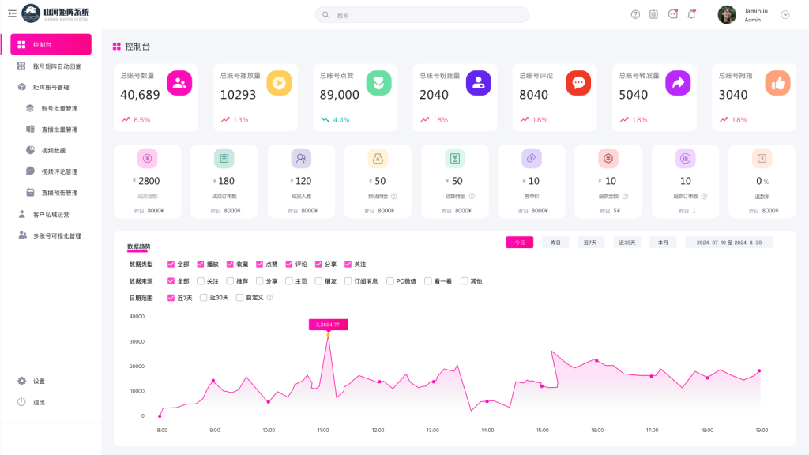Click the 总账号播放量 play icon
The width and height of the screenshot is (809, 455).
[x=279, y=83]
